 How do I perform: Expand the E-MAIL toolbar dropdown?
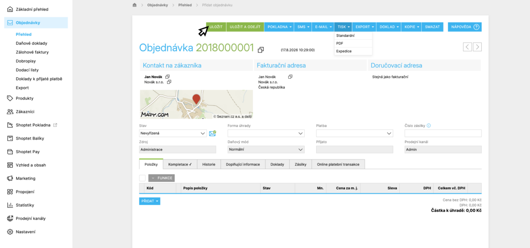tap(323, 27)
